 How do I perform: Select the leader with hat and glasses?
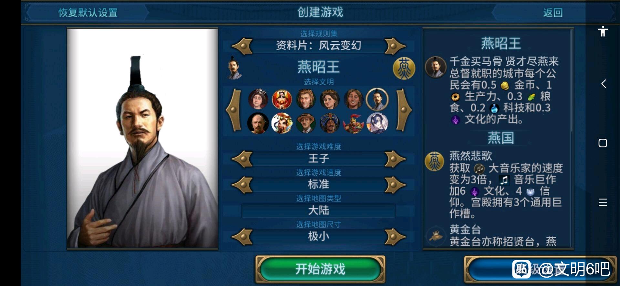coord(305,123)
